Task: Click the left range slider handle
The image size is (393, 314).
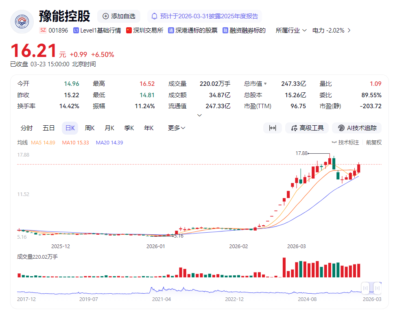Action: click(365, 288)
